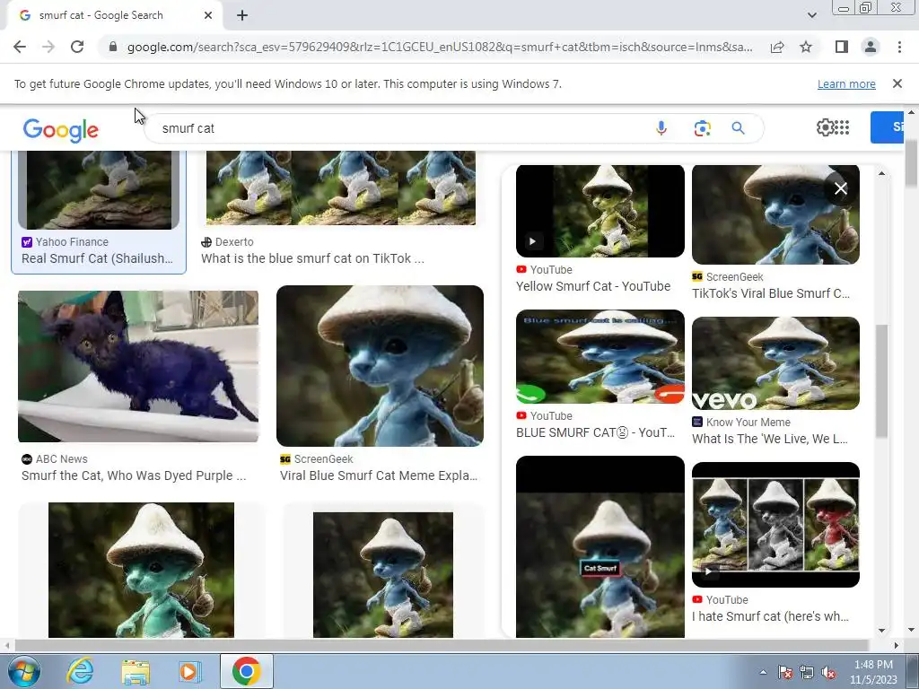
Task: Open TikTok's Viral Blue Smurf Cat link
Action: 771,293
